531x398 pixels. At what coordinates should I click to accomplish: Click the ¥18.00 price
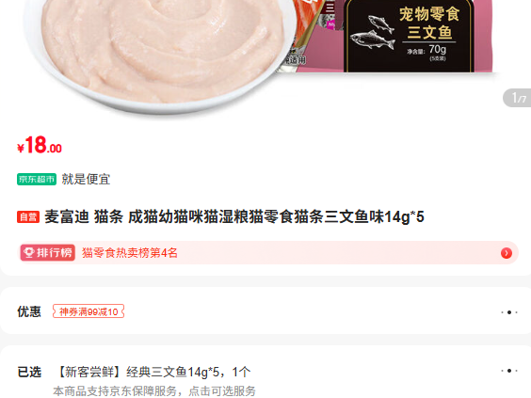coord(40,145)
